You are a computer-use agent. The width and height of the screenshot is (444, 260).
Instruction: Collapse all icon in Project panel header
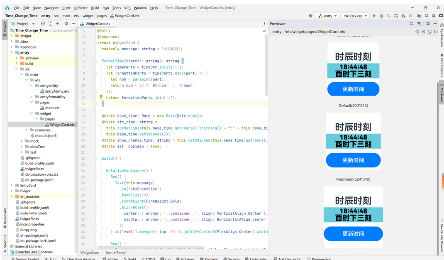[57, 24]
